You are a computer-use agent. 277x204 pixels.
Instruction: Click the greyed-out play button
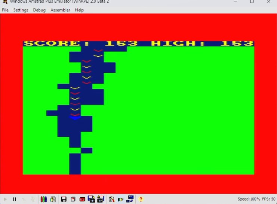[x=5, y=199]
